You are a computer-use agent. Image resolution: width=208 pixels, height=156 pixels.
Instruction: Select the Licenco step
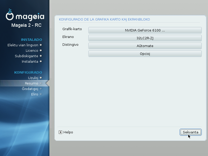(x=32, y=50)
